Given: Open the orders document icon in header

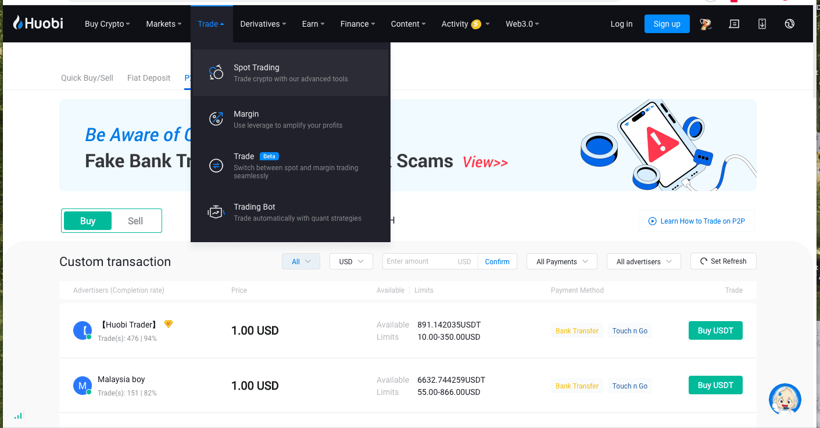Looking at the screenshot, I should [734, 24].
